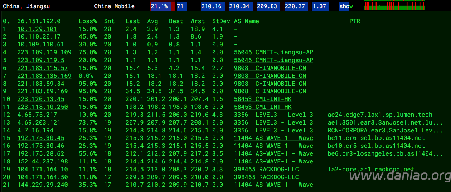Click the red-green packet loss sparkline graph
This screenshot has height=192, width=451.
point(394,5)
